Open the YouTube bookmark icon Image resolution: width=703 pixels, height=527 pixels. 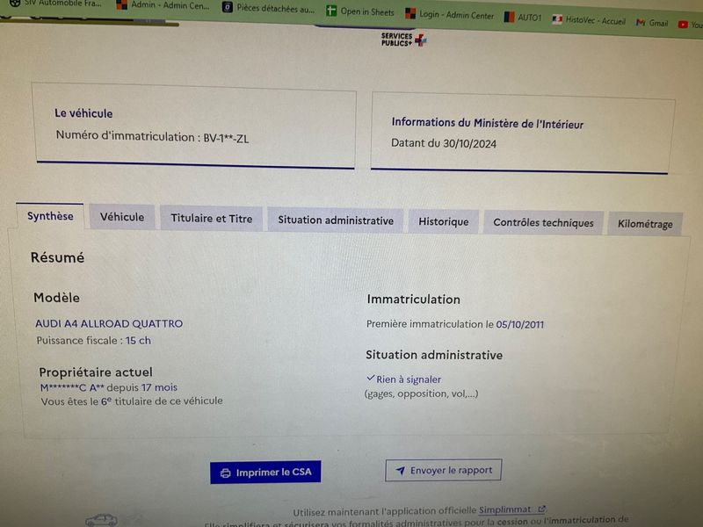click(683, 25)
